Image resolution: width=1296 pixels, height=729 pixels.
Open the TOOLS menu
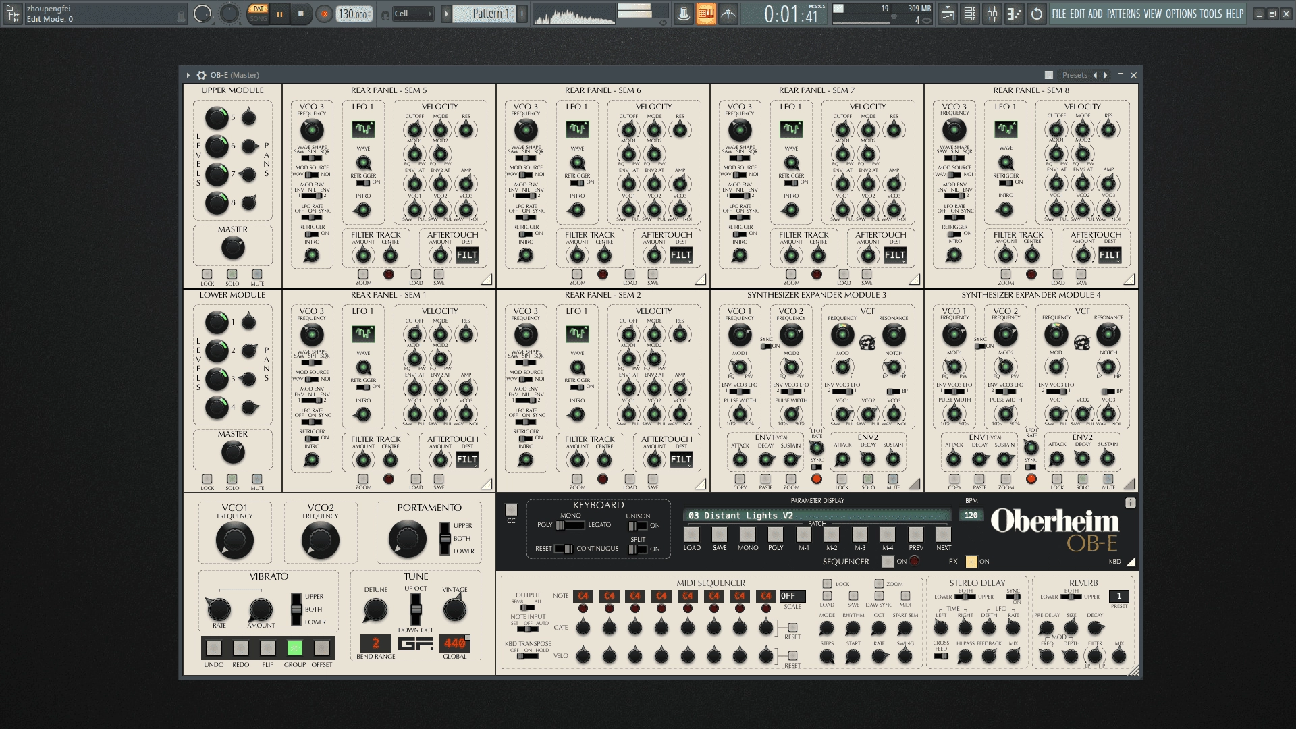(1211, 13)
